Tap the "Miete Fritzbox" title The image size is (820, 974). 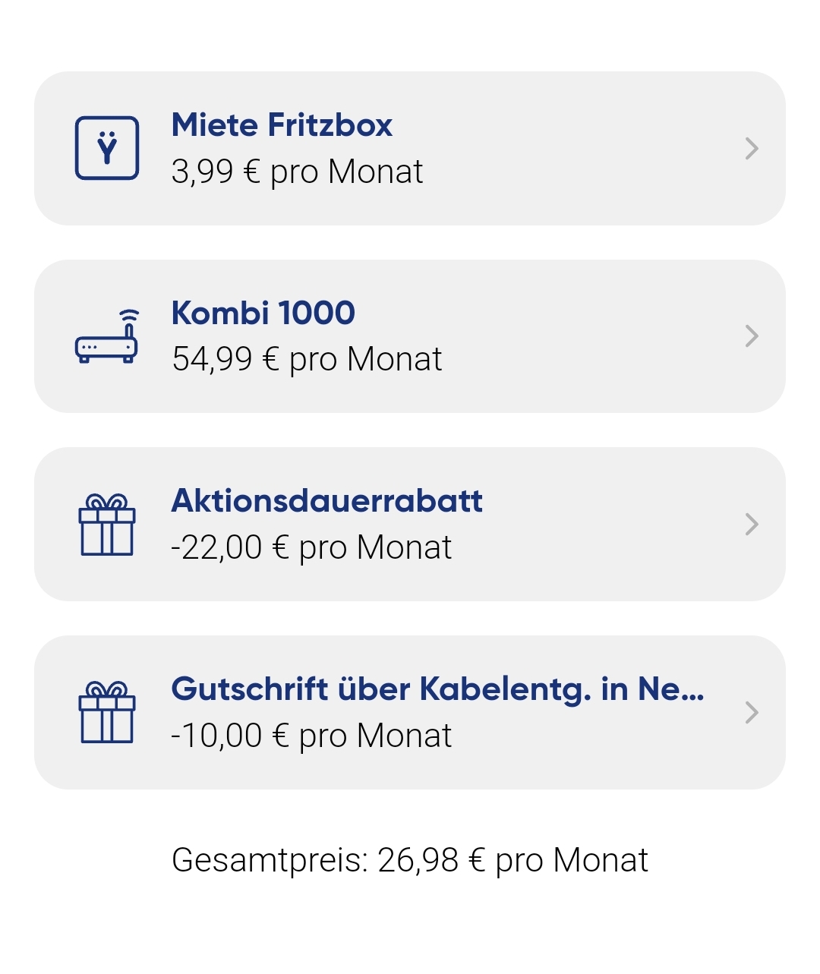282,125
